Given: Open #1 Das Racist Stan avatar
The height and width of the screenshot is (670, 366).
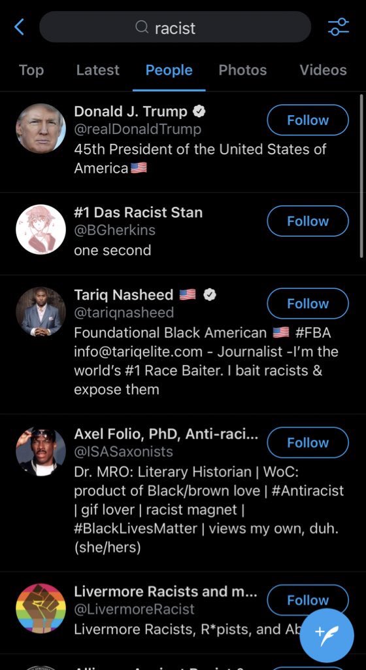Looking at the screenshot, I should click(41, 230).
